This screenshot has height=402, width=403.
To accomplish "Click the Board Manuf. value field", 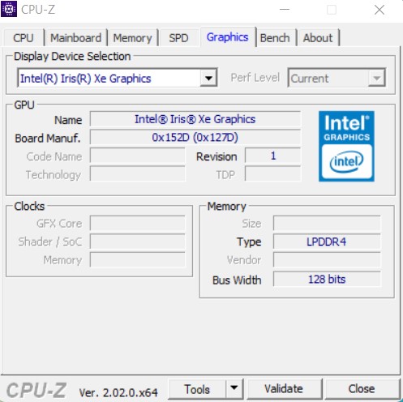I will (195, 138).
